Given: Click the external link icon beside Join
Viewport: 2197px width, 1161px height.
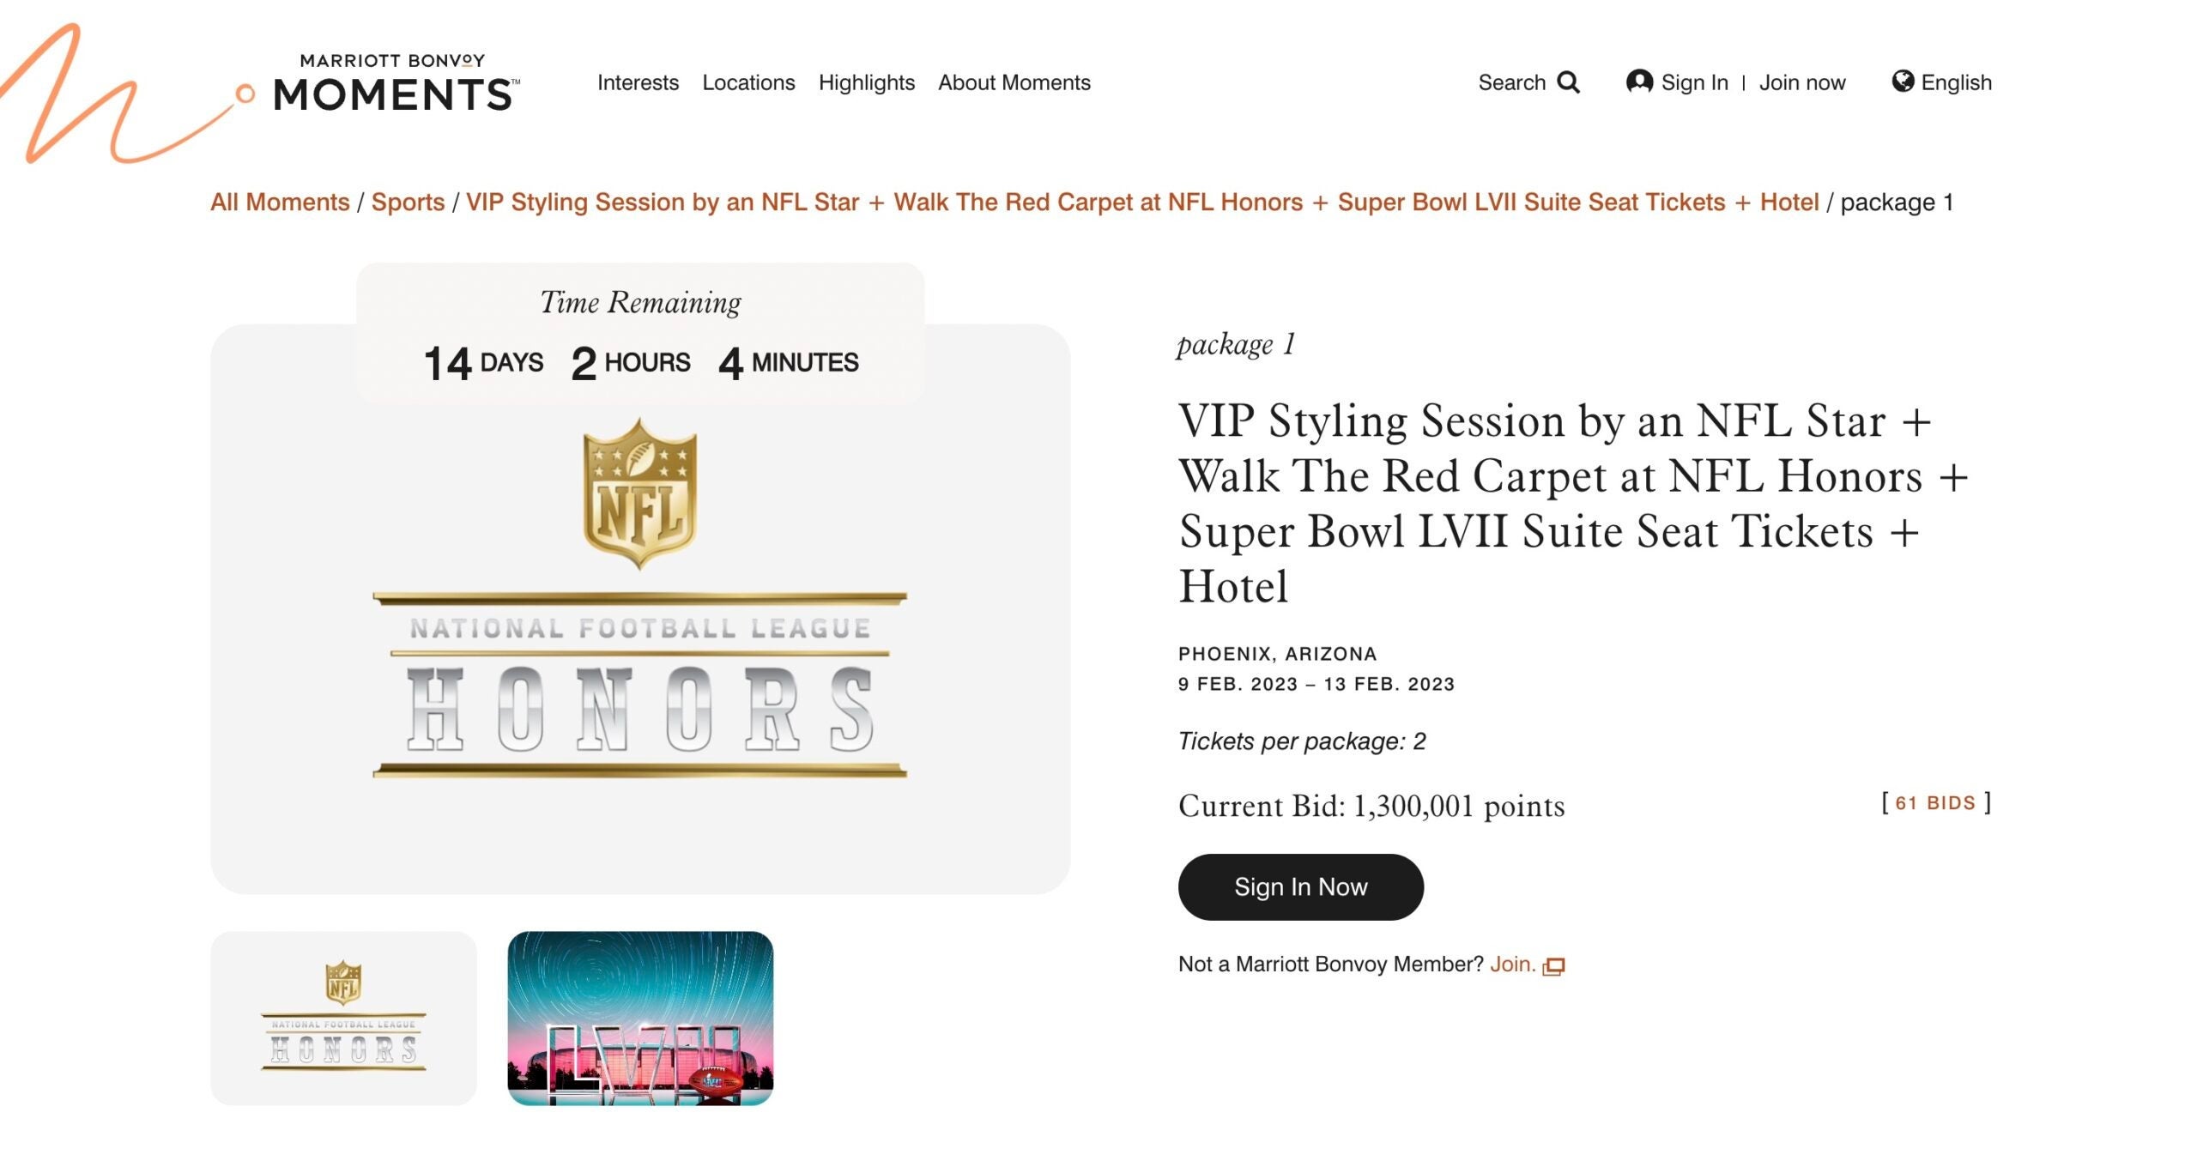Looking at the screenshot, I should [1553, 966].
